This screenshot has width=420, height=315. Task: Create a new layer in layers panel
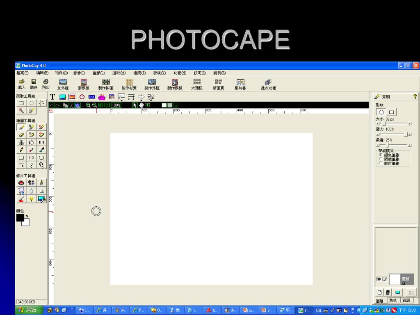379,292
